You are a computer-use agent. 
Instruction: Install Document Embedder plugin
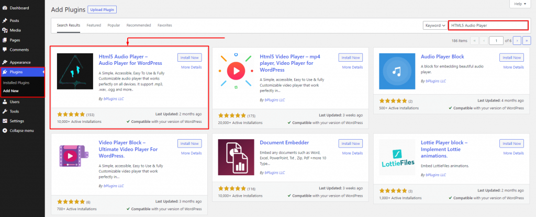click(350, 143)
